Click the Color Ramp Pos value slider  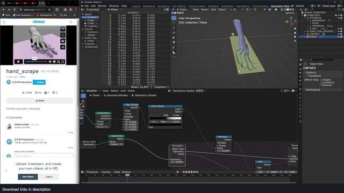point(170,122)
